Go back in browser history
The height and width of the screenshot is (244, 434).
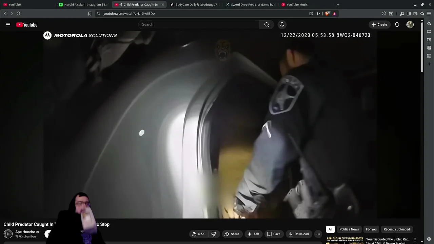[x=5, y=14]
